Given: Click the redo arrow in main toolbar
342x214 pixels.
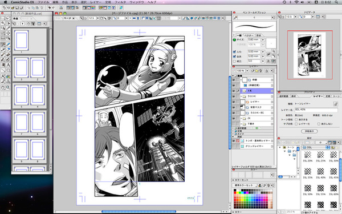Looking at the screenshot, I should (x=53, y=7).
